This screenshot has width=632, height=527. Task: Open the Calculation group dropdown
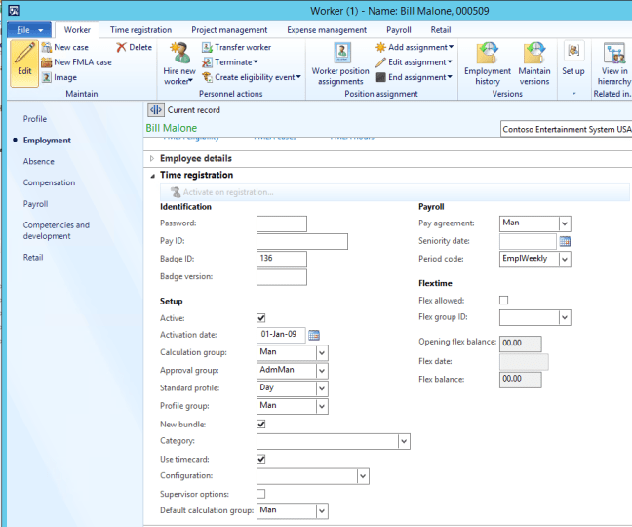[x=322, y=352]
